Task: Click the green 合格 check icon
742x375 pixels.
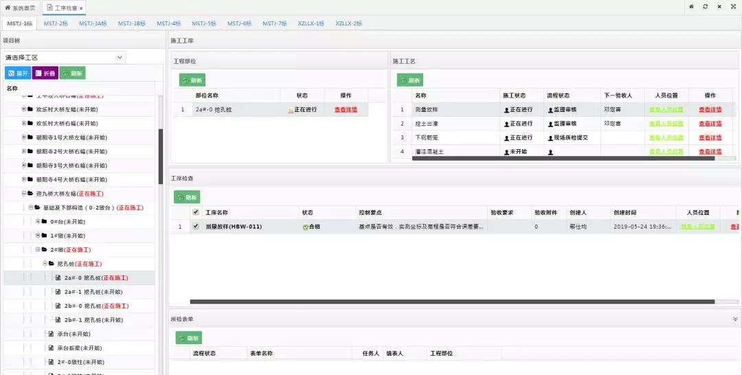Action: (x=305, y=227)
